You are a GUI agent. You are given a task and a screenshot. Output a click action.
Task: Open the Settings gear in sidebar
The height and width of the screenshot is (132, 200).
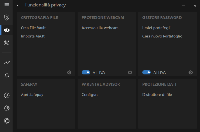[x=6, y=108]
